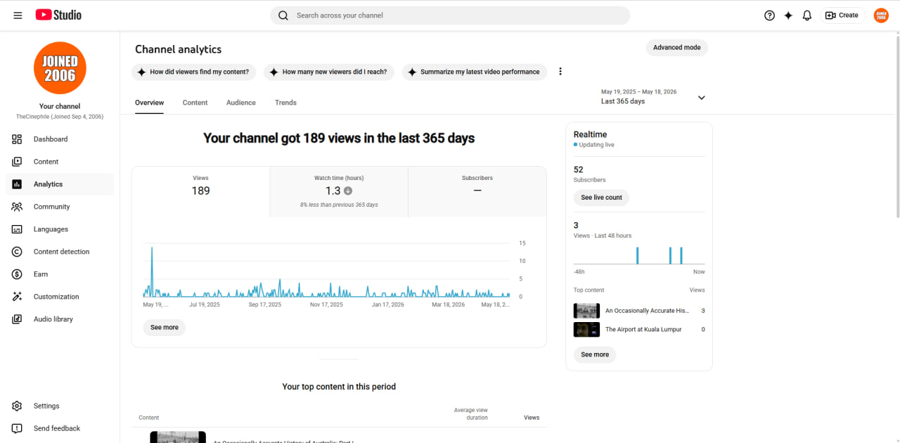Image resolution: width=900 pixels, height=443 pixels.
Task: Click the Content detection copyright icon
Action: (x=17, y=252)
